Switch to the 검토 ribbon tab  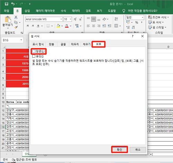88,11
